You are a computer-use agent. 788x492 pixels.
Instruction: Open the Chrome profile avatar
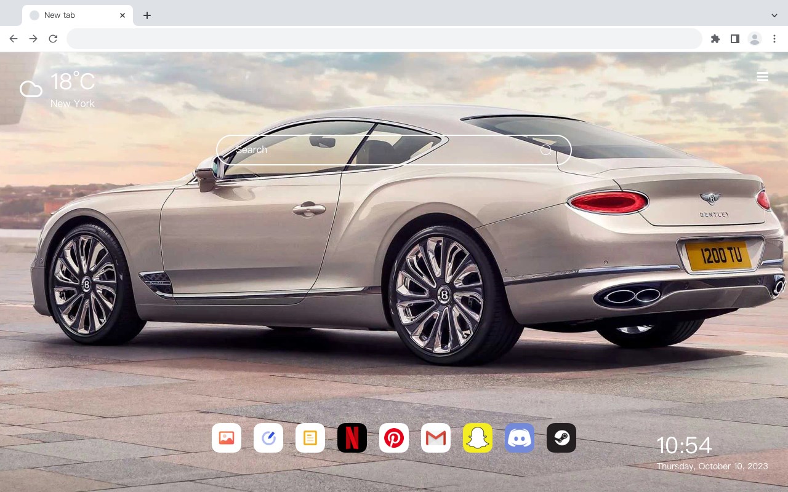[x=755, y=39]
